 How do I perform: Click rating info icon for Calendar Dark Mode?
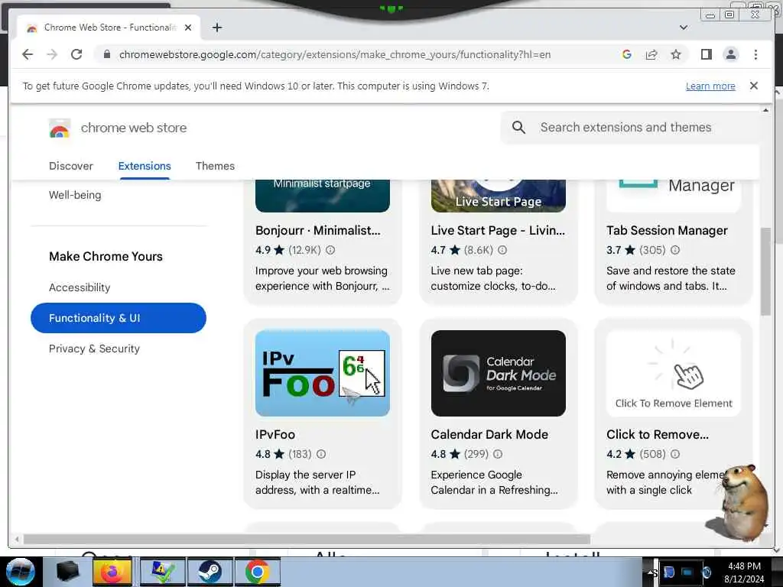pyautogui.click(x=498, y=454)
